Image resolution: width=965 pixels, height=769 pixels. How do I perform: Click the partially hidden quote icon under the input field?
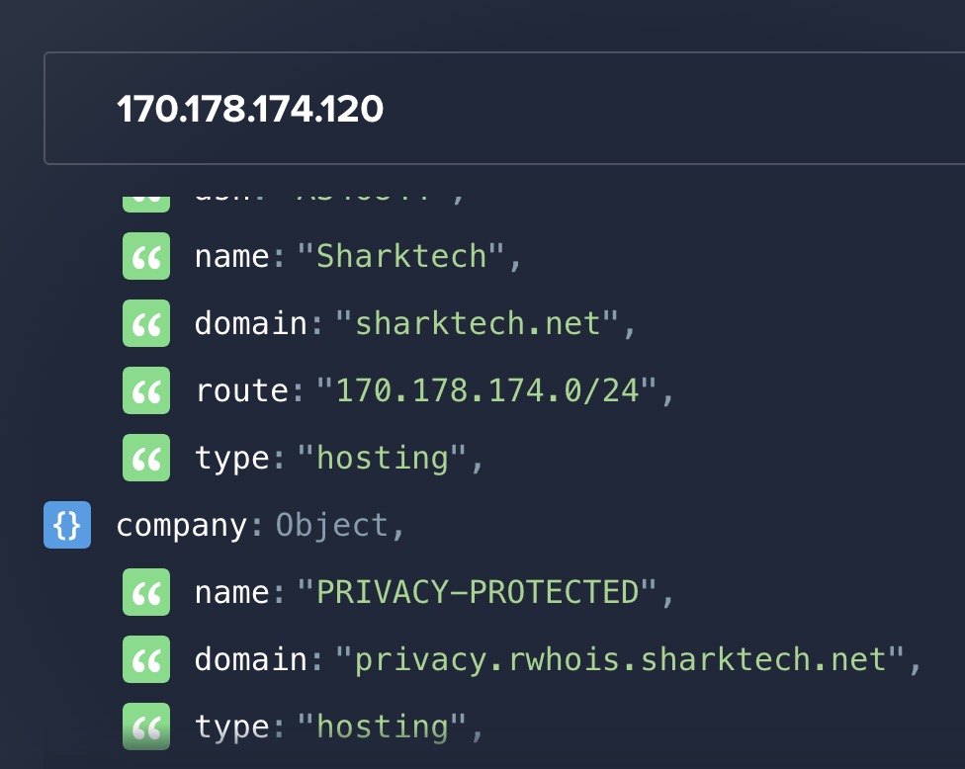coord(146,199)
